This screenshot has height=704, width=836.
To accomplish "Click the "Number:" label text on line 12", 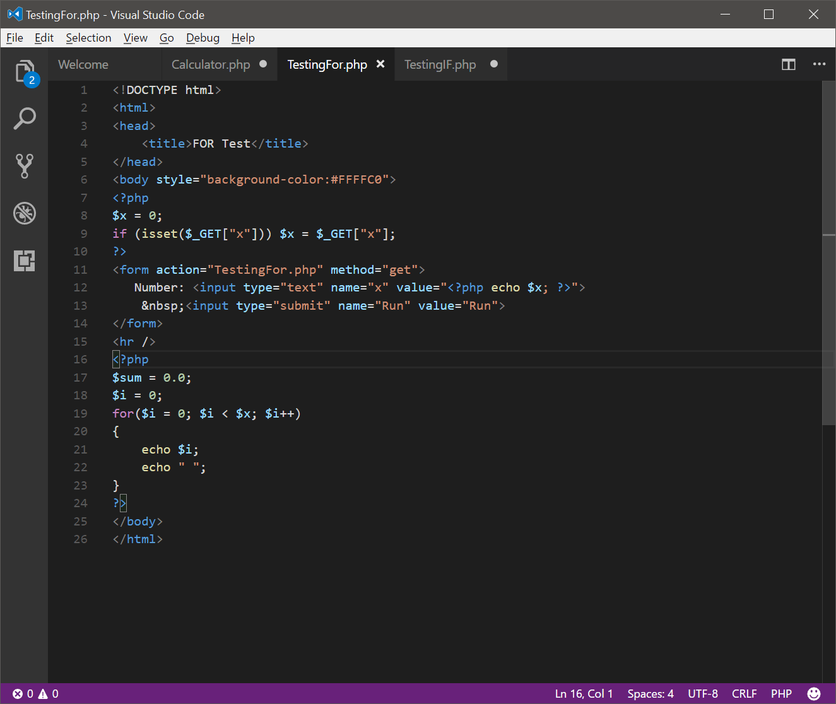I will (x=159, y=288).
